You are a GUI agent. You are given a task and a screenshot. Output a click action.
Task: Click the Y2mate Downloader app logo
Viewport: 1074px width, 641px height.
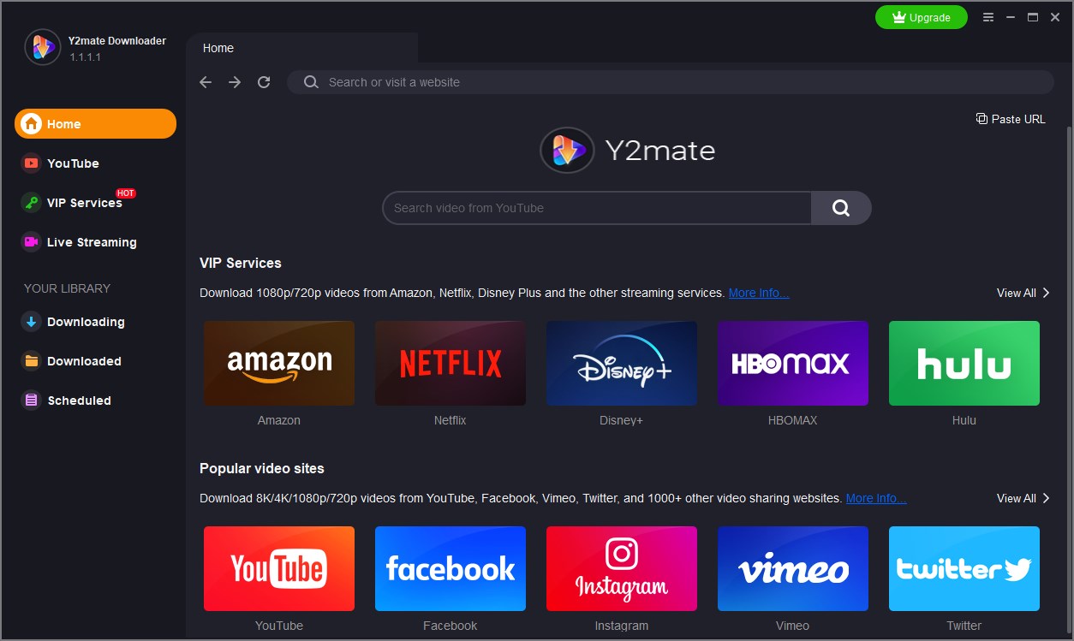coord(43,47)
